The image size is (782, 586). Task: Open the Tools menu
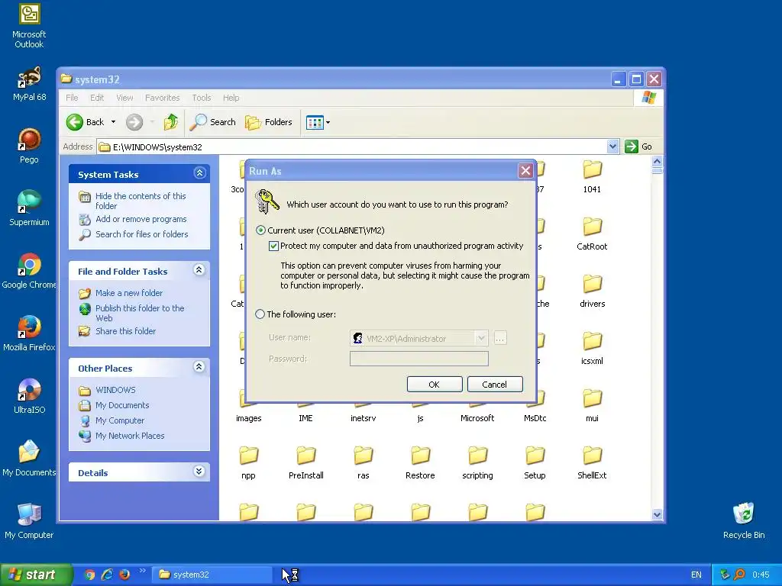coord(202,98)
